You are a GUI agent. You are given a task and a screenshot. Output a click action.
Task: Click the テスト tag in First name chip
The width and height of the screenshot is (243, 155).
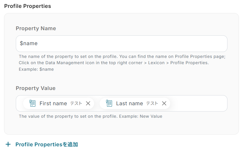(76, 103)
